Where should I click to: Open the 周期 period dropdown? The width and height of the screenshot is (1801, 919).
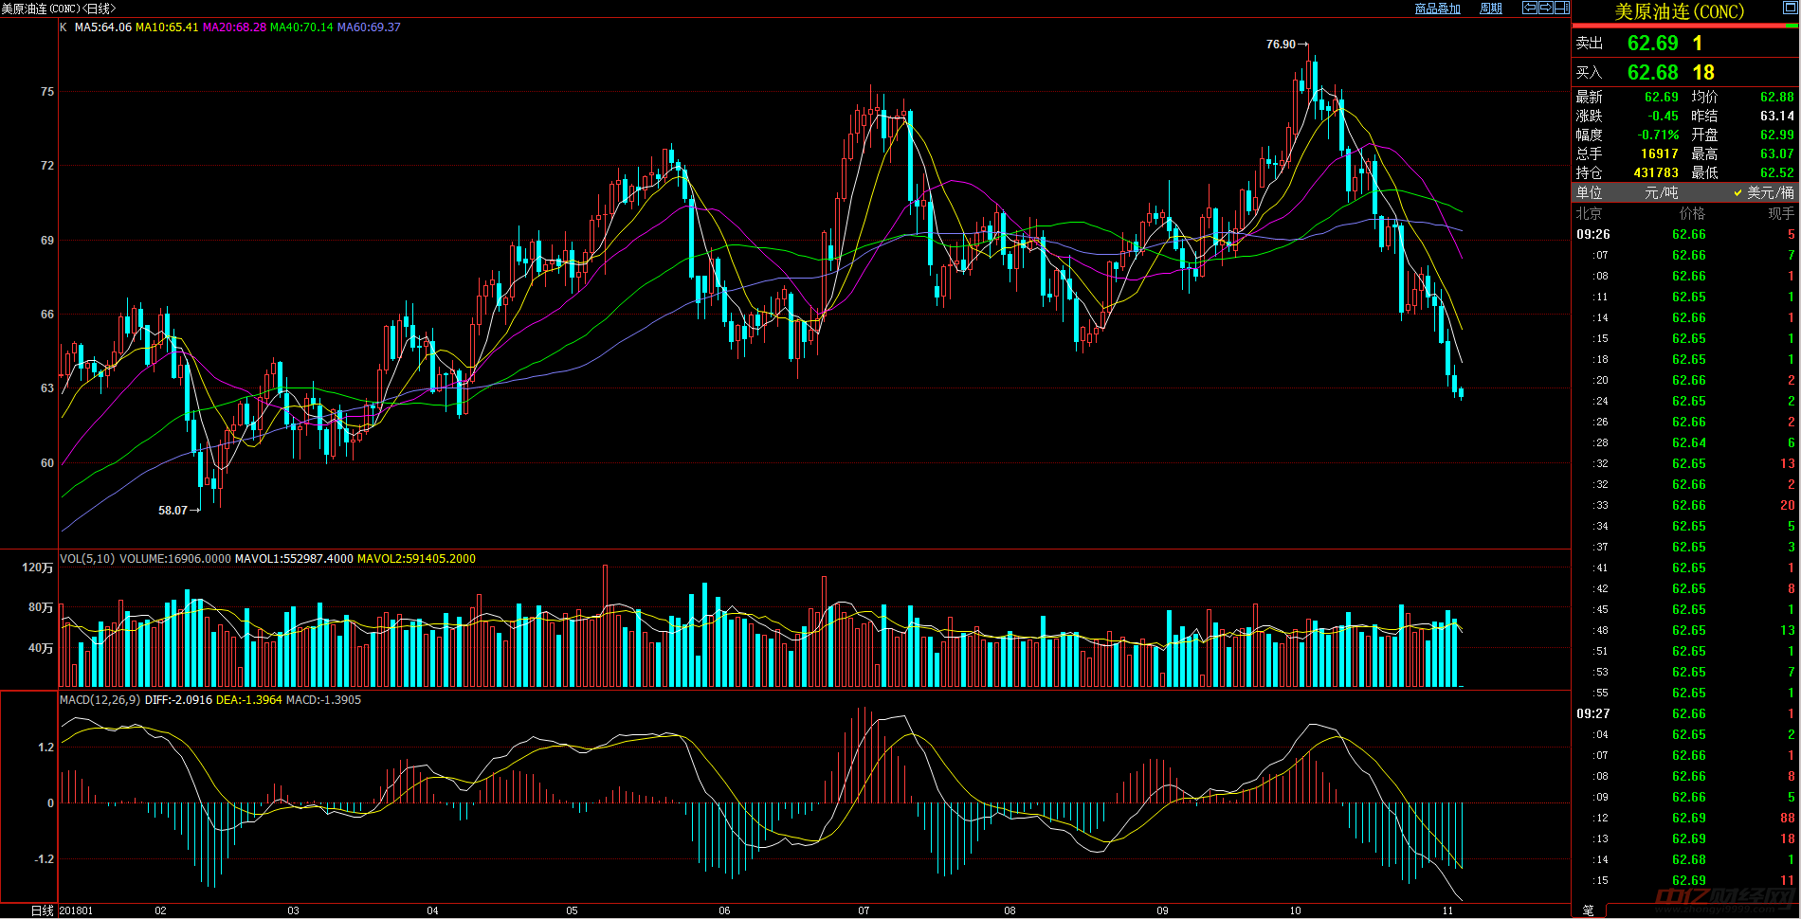pos(1491,9)
